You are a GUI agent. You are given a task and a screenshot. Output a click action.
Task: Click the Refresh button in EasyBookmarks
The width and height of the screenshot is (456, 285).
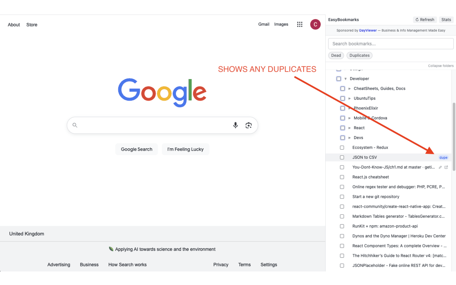coord(425,20)
